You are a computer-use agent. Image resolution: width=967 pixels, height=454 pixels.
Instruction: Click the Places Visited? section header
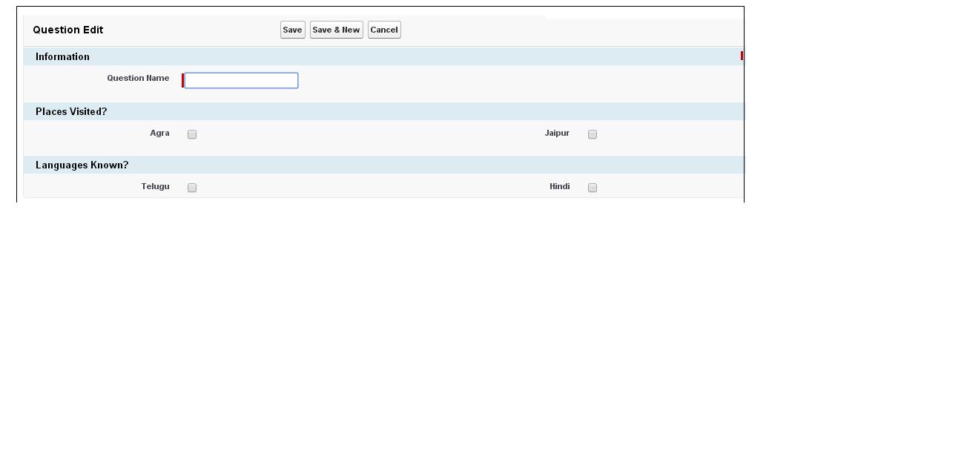[x=71, y=111]
